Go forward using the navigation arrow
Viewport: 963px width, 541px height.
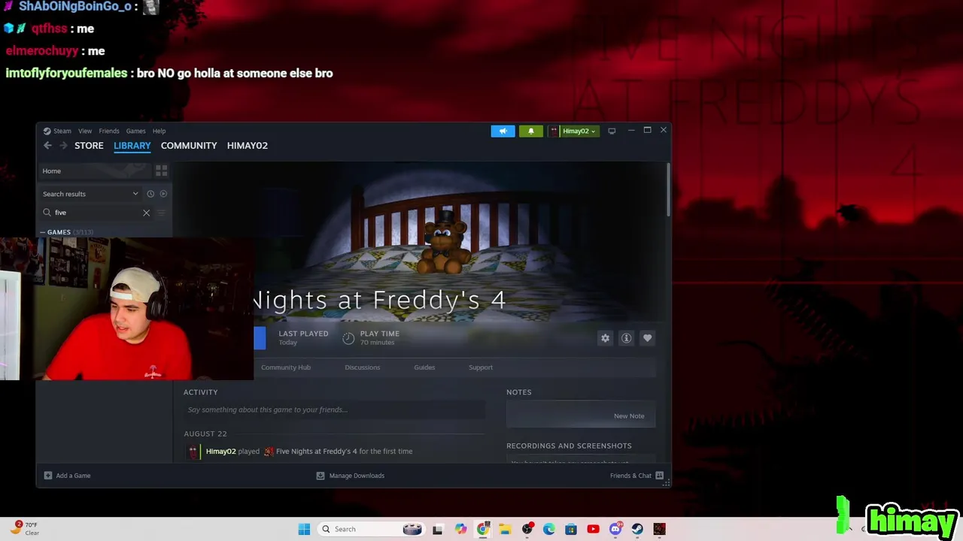[63, 146]
